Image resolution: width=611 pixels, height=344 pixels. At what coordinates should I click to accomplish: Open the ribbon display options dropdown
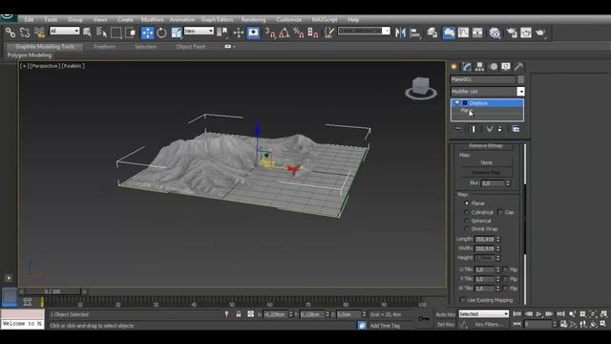click(x=230, y=47)
